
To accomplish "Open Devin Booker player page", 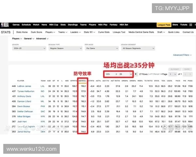I will tap(24, 106).
